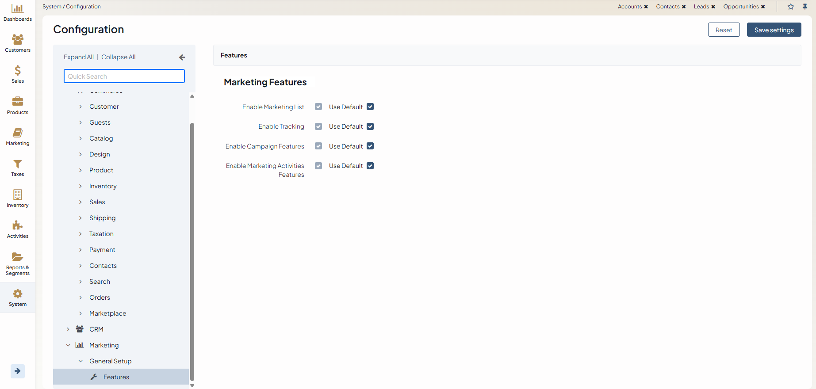Expand the sidebar with bottom arrow button
This screenshot has height=389, width=816.
click(x=18, y=371)
